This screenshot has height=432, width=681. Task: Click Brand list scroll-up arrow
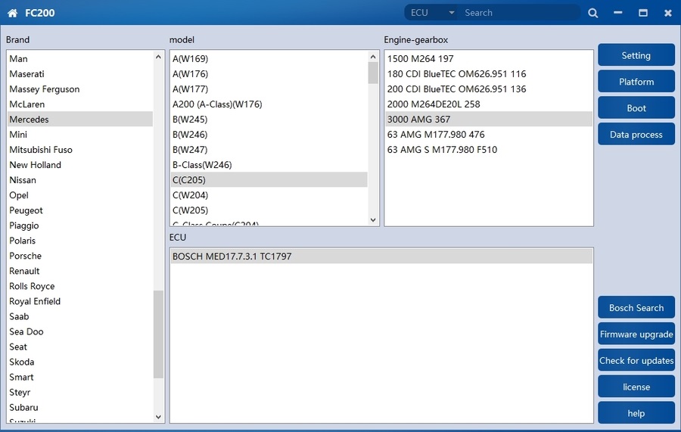click(158, 57)
